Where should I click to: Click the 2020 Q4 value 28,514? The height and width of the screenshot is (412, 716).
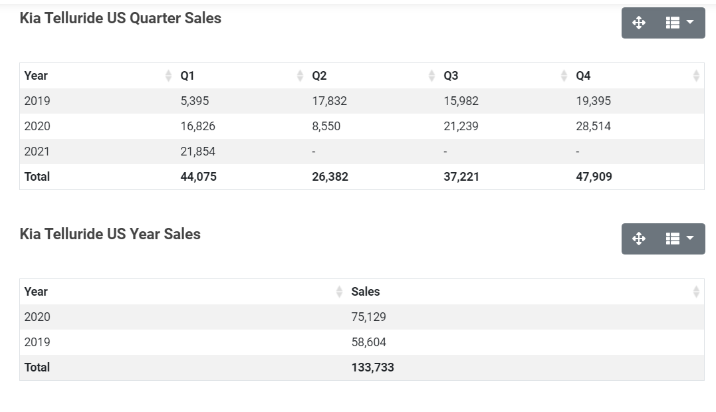pos(593,126)
